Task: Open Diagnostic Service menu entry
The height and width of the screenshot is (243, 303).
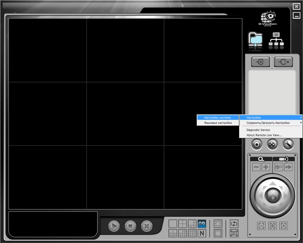Action: (258, 130)
